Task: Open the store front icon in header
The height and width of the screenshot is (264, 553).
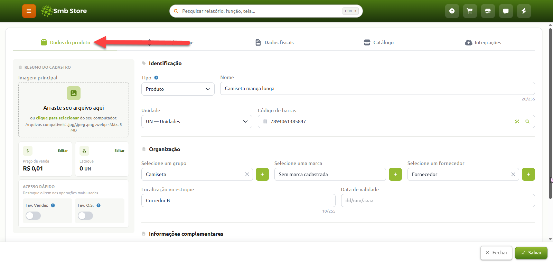Action: click(488, 11)
